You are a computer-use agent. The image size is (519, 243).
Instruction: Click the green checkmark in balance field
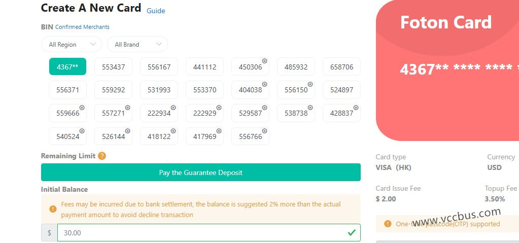[x=351, y=233]
